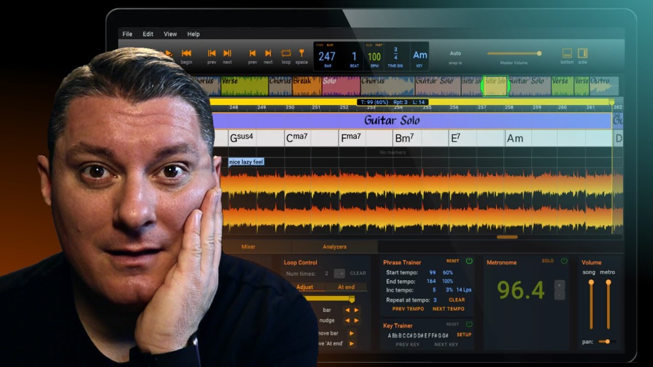
Task: Click the waveform horizontal scrollbar thumb
Action: click(507, 237)
